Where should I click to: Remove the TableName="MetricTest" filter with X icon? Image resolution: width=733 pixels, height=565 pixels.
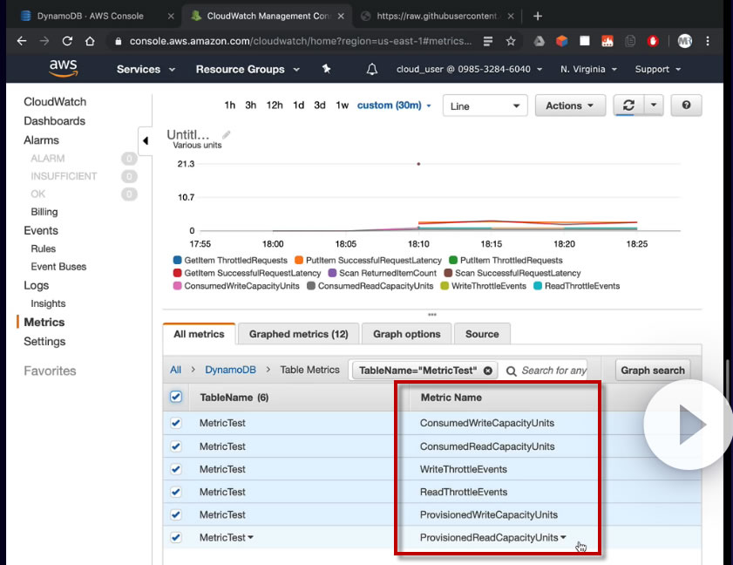coord(488,371)
